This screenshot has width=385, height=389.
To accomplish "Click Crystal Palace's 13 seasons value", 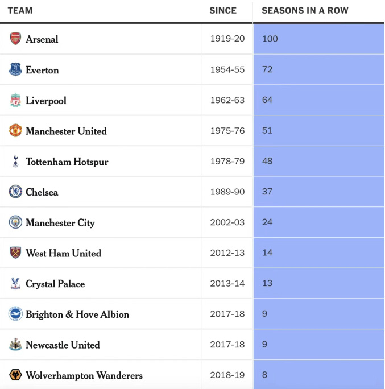I will (x=267, y=283).
